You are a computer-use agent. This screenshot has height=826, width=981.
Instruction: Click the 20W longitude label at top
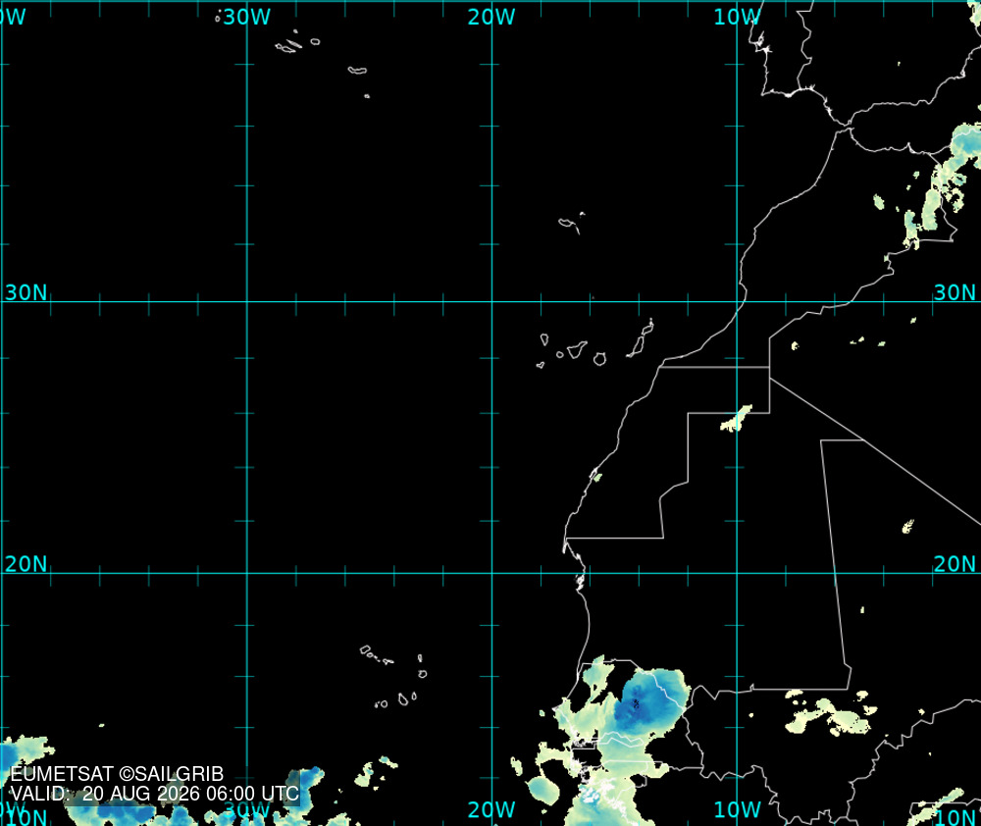click(491, 17)
